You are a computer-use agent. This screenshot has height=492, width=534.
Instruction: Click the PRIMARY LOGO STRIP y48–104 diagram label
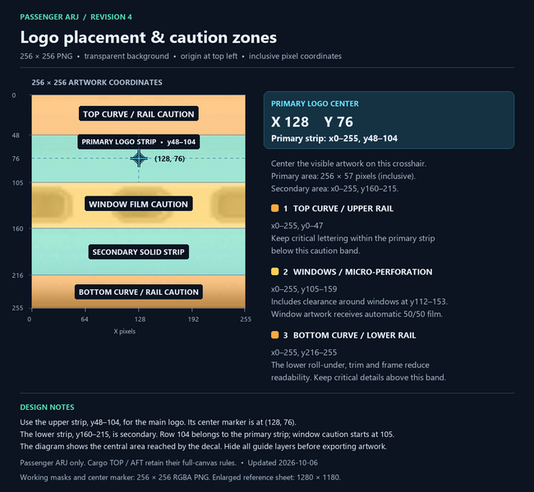139,141
